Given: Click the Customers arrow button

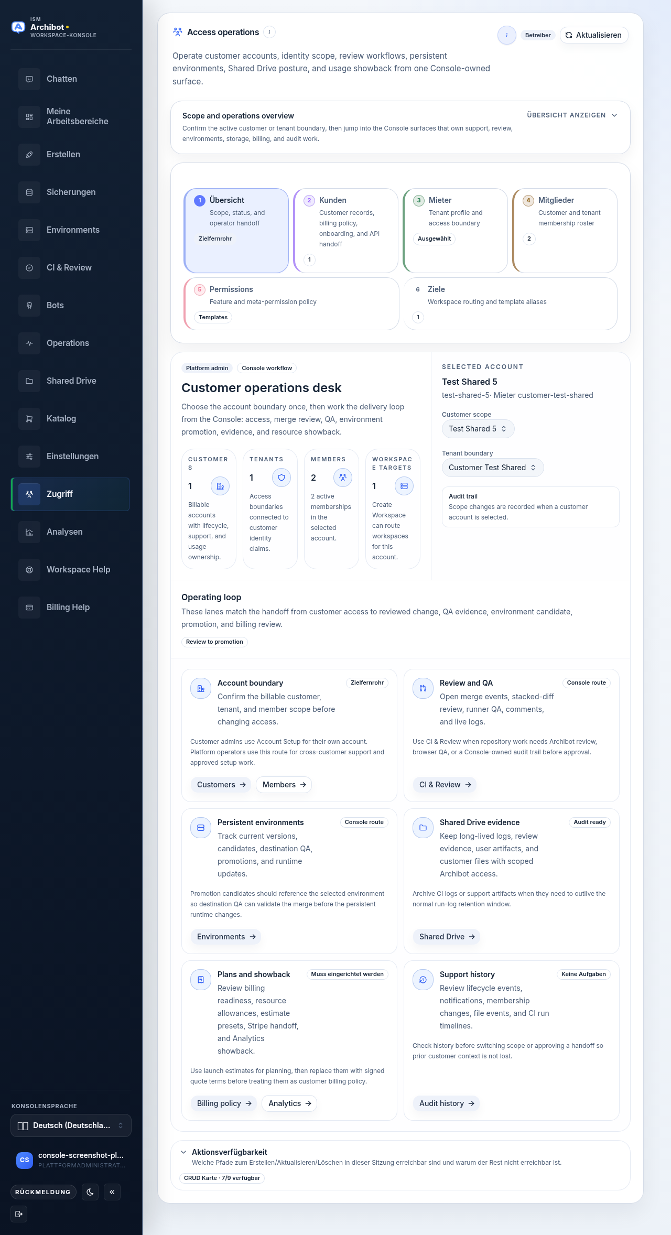Looking at the screenshot, I should pos(221,785).
